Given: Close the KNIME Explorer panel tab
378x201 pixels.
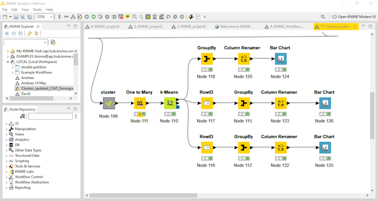Looking at the screenshot, I should [x=38, y=27].
